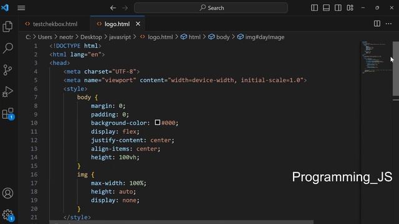
Task: Open the body symbol breadcrumb
Action: [219, 37]
